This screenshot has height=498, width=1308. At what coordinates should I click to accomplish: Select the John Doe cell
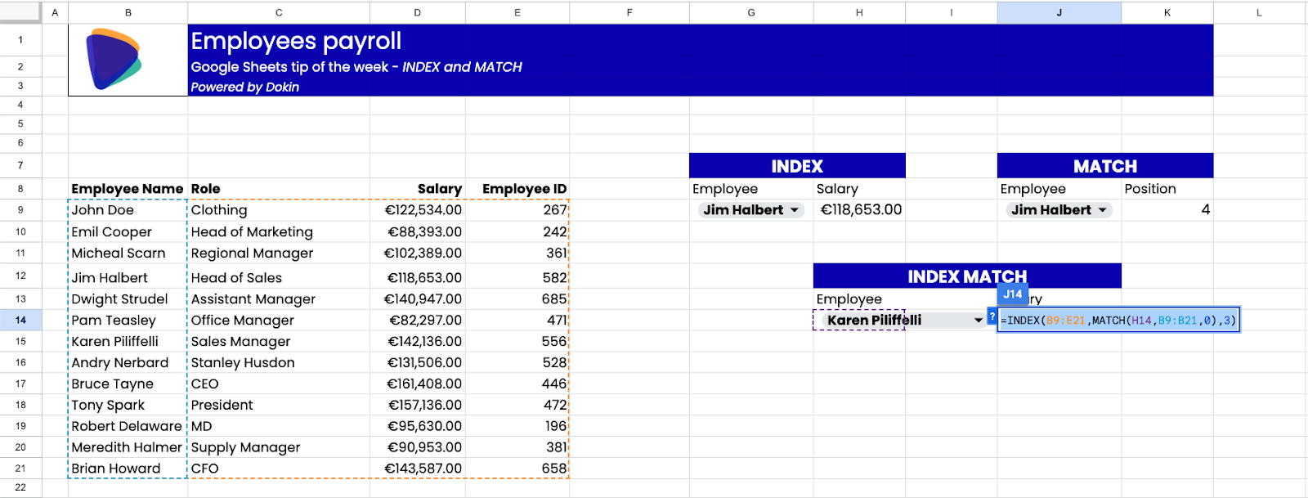coord(128,210)
